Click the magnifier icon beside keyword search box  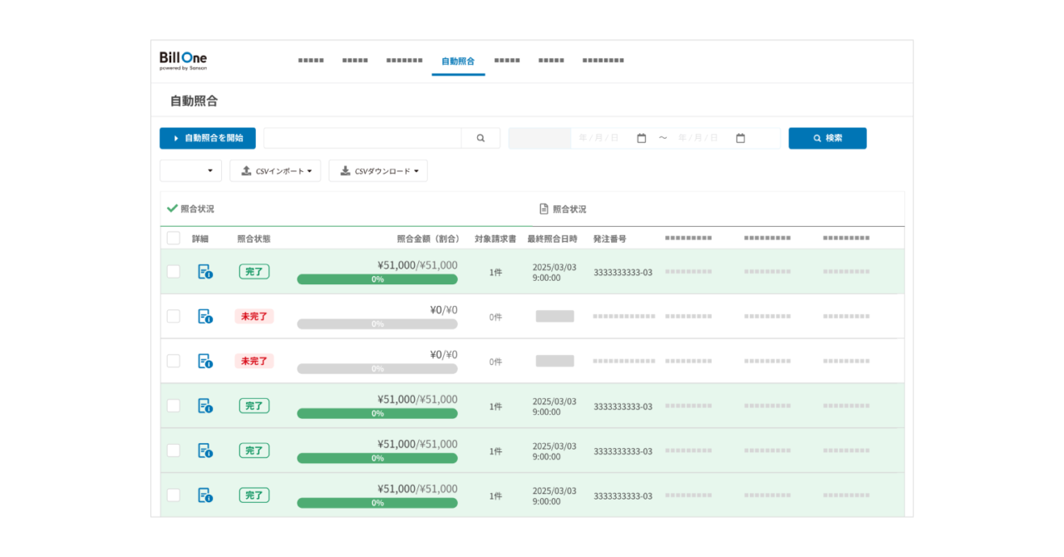coord(480,138)
